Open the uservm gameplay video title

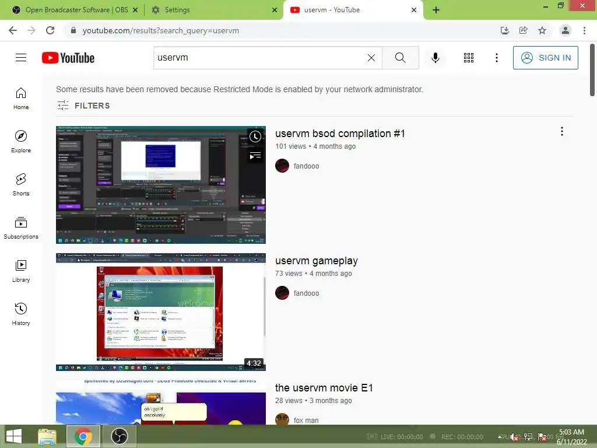[317, 261]
